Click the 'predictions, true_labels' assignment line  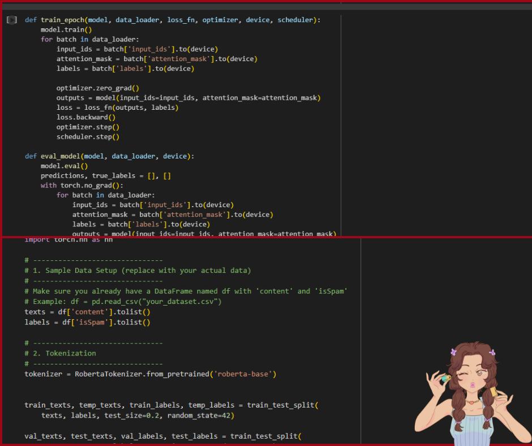(x=106, y=176)
